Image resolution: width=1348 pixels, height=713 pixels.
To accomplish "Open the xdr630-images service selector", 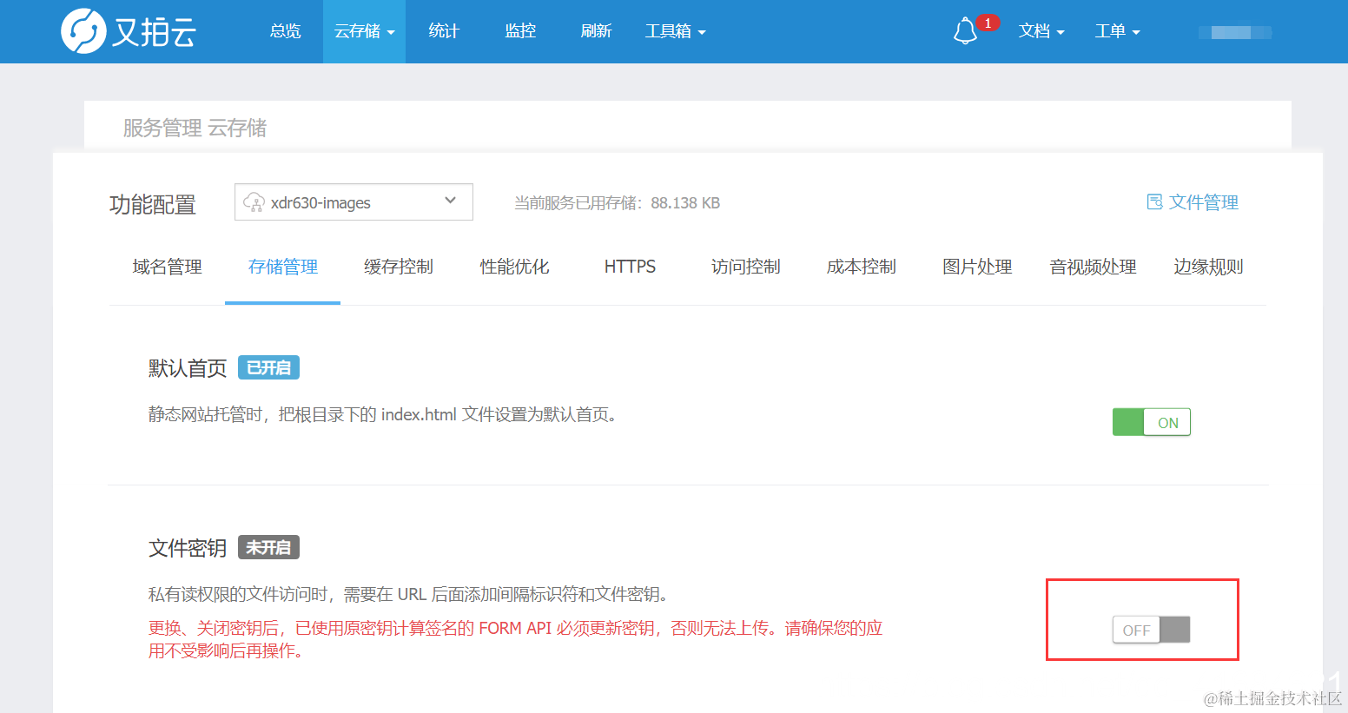I will (353, 201).
